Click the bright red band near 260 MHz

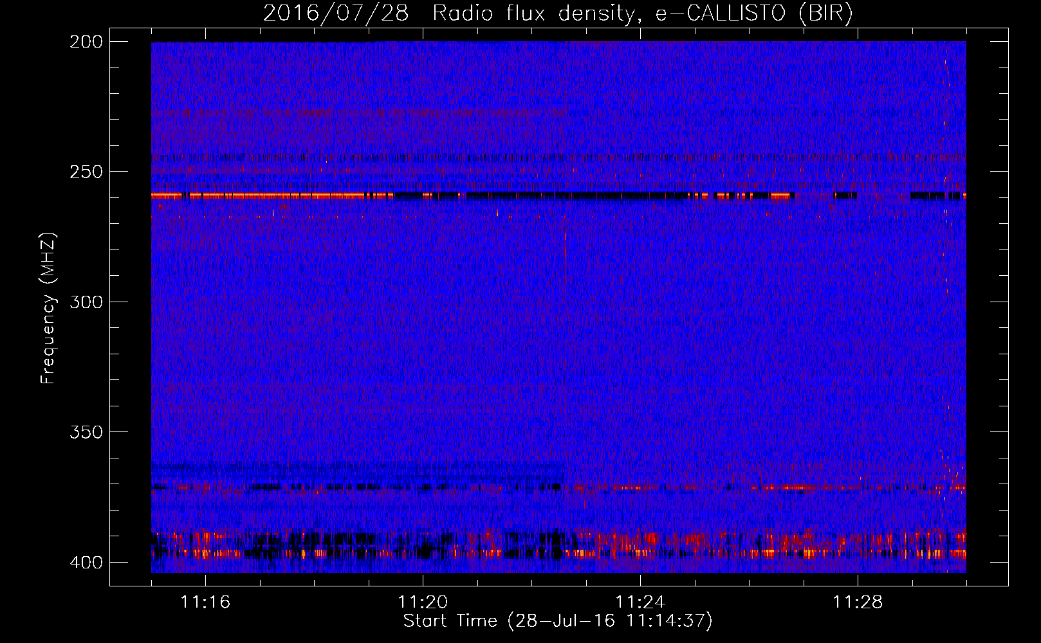point(272,195)
